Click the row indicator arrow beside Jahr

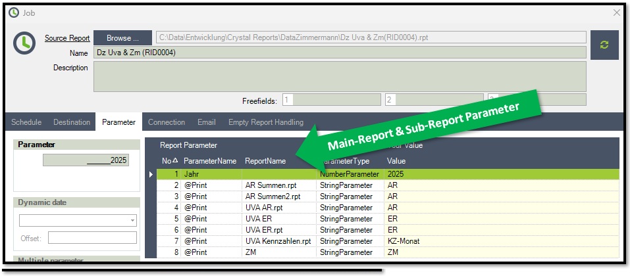click(x=151, y=175)
